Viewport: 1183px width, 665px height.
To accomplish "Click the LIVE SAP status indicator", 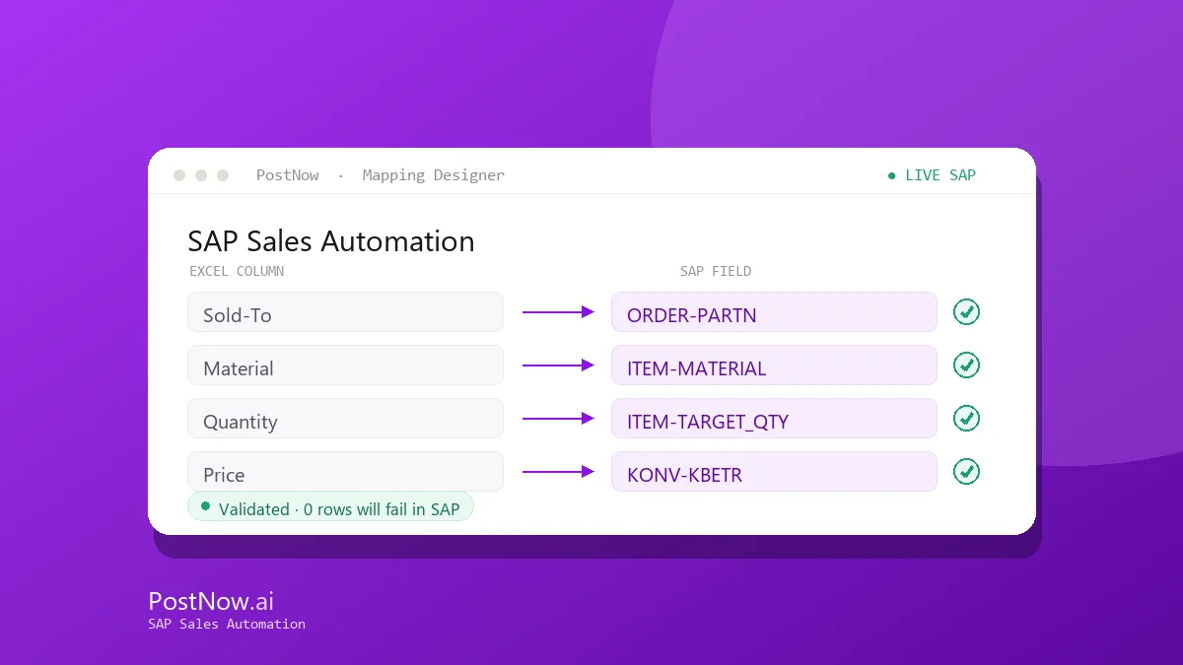I will 932,175.
